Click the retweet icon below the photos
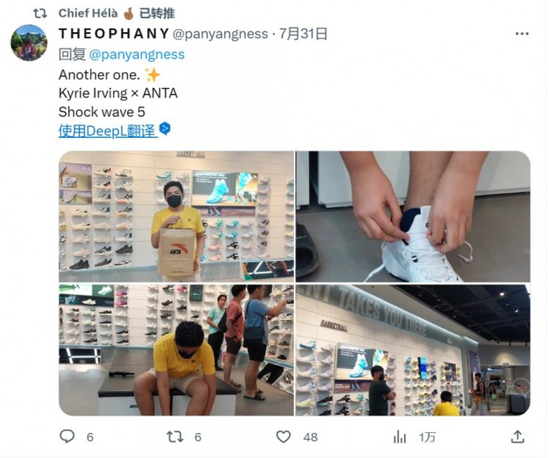The image size is (549, 458). 175,437
